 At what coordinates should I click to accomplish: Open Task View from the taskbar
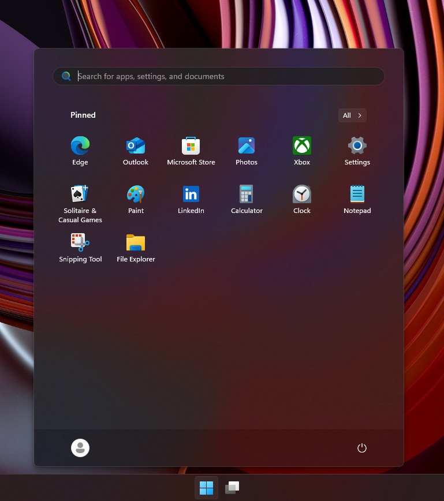pos(232,488)
